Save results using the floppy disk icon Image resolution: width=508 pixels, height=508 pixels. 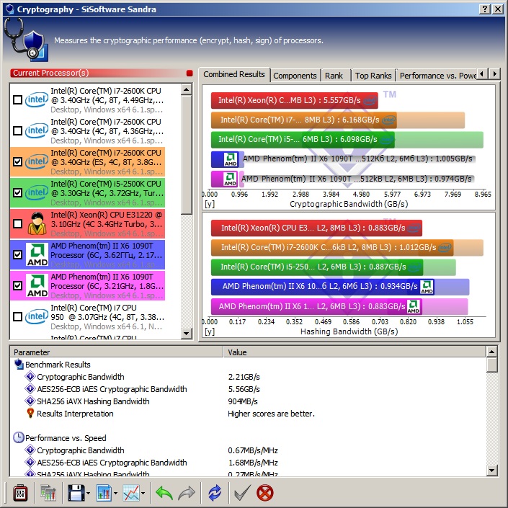pyautogui.click(x=76, y=493)
